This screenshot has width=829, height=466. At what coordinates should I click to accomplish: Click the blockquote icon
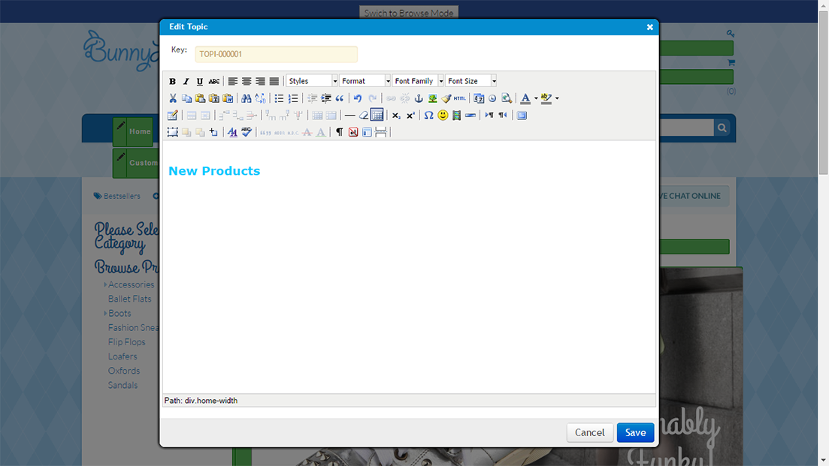coord(340,98)
